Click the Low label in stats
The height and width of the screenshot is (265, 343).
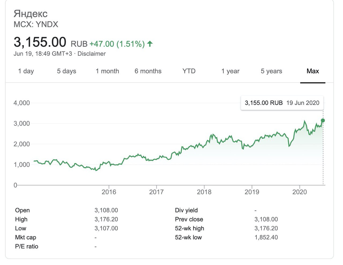[21, 229]
